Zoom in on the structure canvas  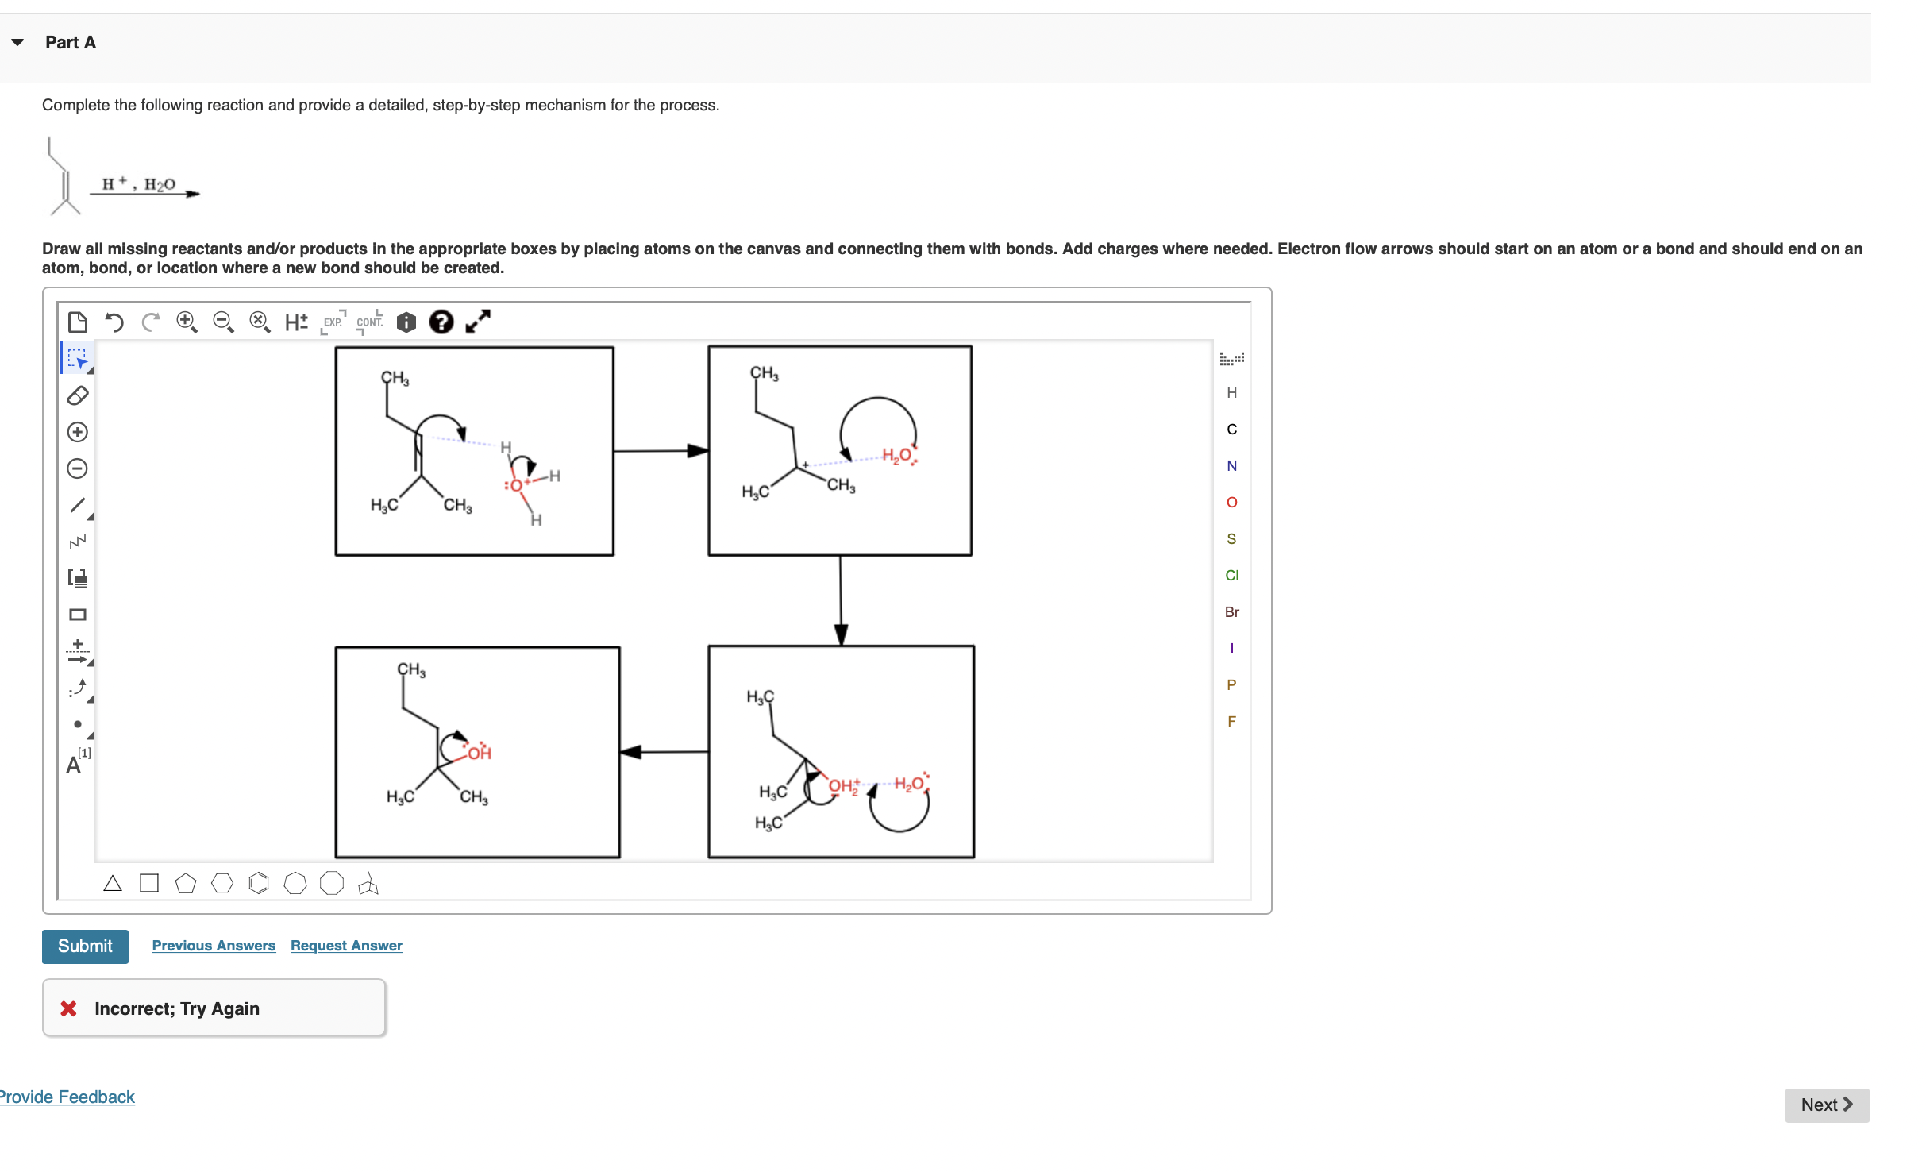[x=187, y=322]
